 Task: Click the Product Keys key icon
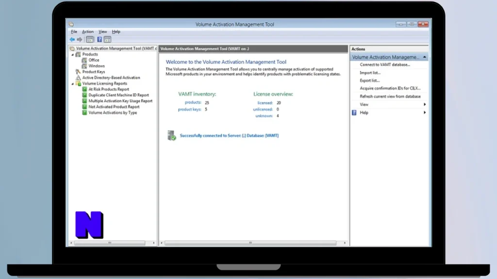pos(78,72)
